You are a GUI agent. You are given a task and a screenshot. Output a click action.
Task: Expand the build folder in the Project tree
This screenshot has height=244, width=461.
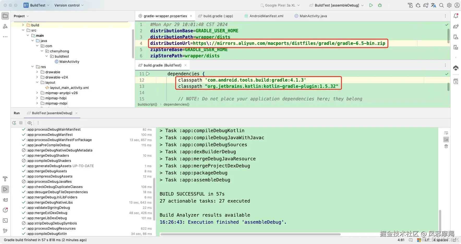[23, 25]
